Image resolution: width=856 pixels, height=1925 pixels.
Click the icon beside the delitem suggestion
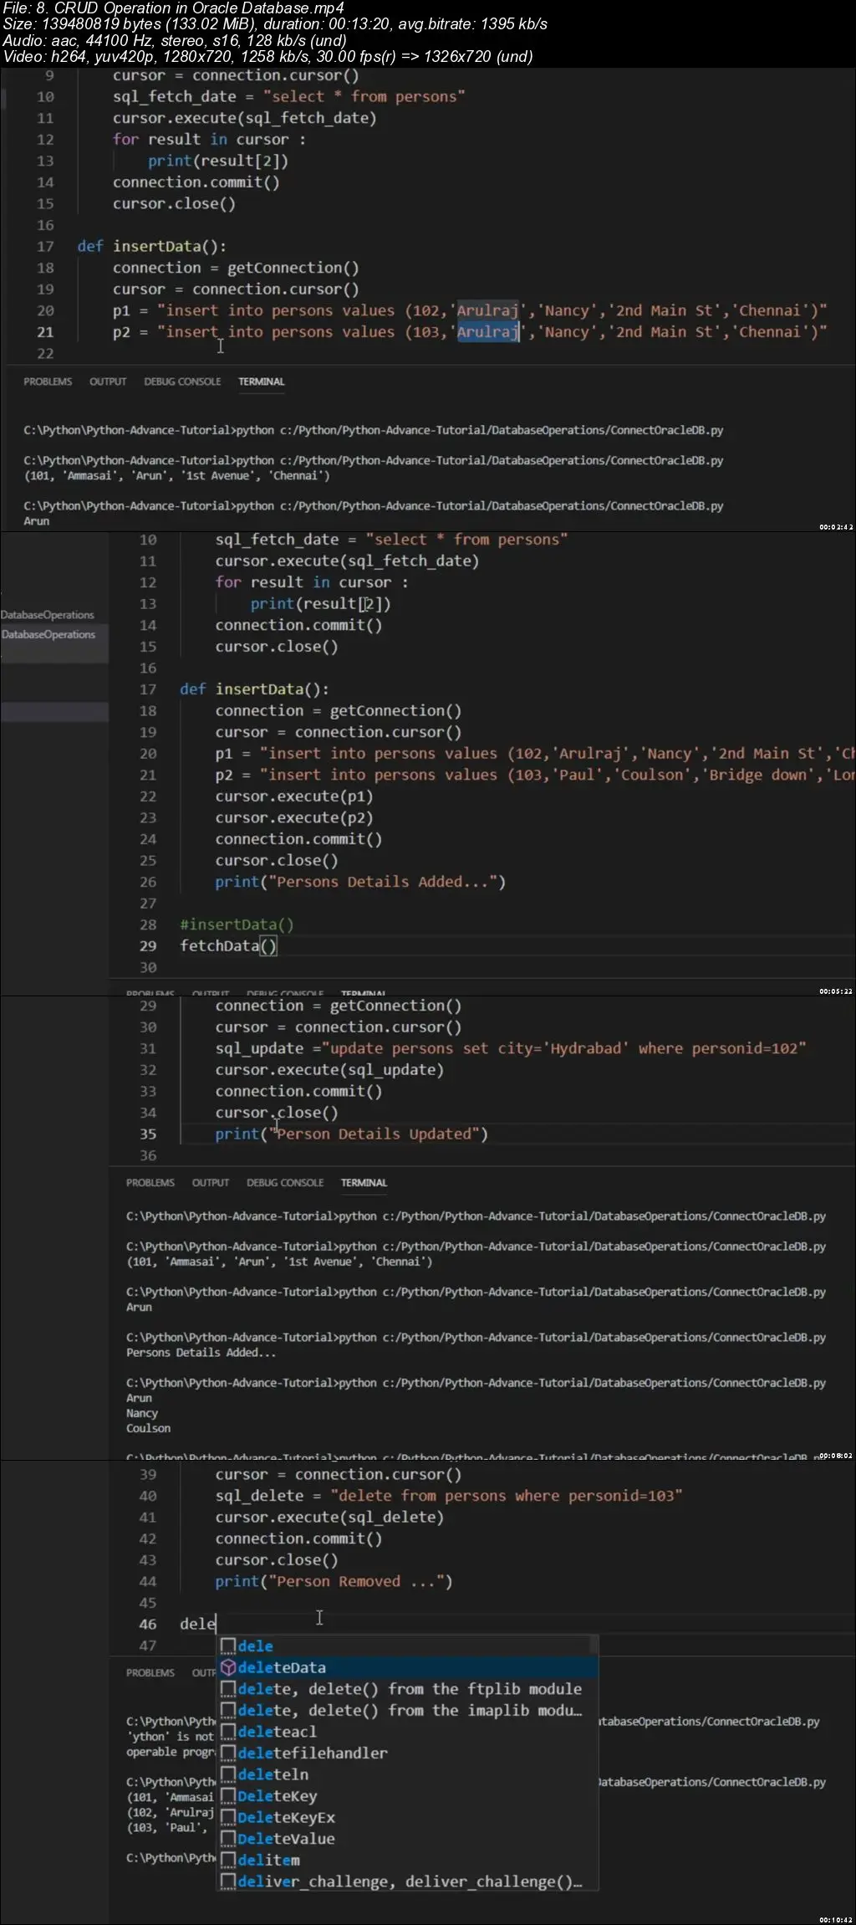(228, 1860)
